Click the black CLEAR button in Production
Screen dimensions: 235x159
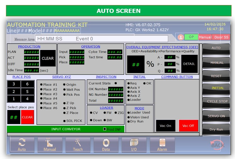[x=48, y=58]
